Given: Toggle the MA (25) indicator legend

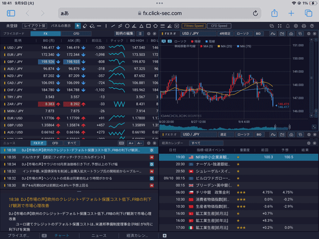Looking at the screenshot, I should point(225,46).
